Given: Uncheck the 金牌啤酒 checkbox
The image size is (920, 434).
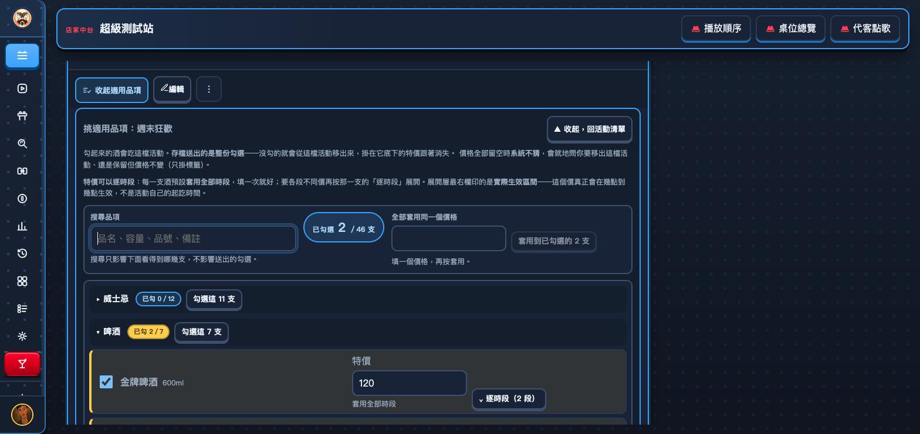Looking at the screenshot, I should [106, 382].
